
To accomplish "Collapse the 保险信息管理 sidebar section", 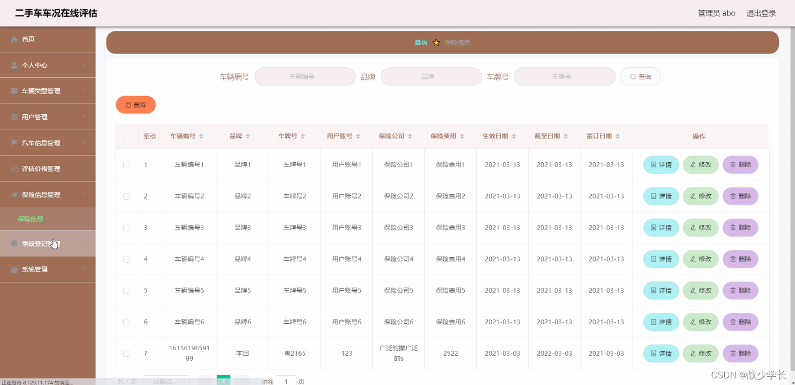I will pos(48,195).
